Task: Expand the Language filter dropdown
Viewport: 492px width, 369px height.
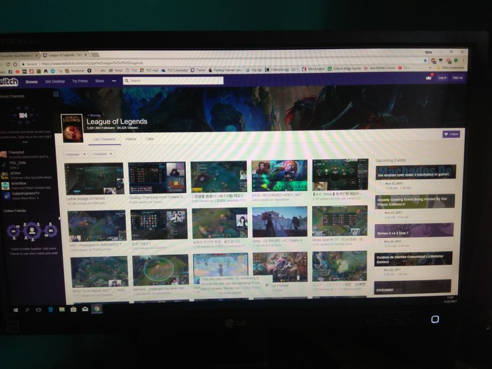Action: tap(75, 154)
